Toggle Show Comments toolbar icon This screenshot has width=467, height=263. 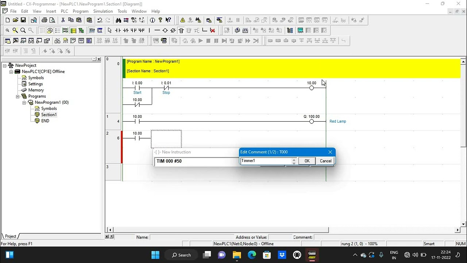click(50, 30)
